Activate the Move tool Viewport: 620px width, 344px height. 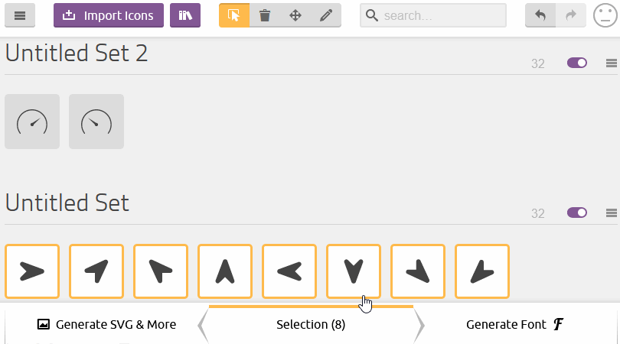click(295, 15)
